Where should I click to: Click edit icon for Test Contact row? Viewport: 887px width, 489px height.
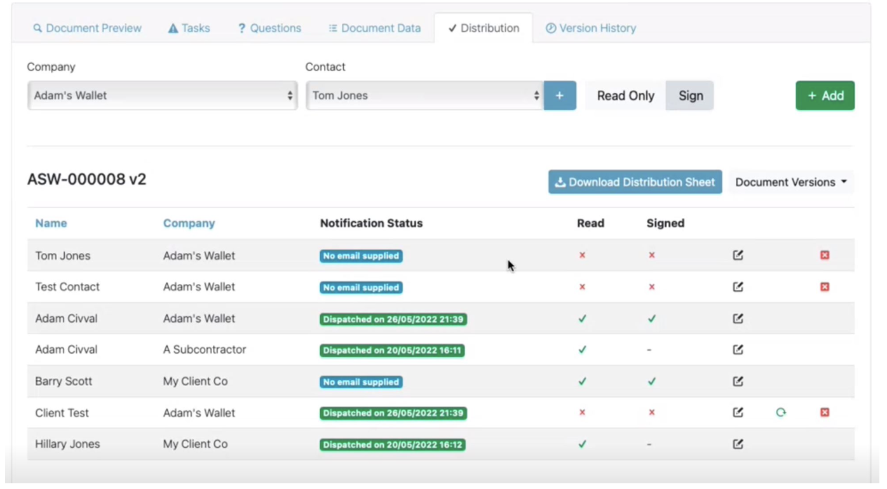pyautogui.click(x=738, y=287)
